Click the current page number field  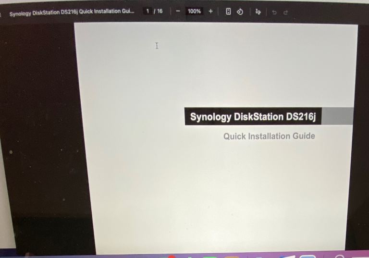[x=148, y=11]
